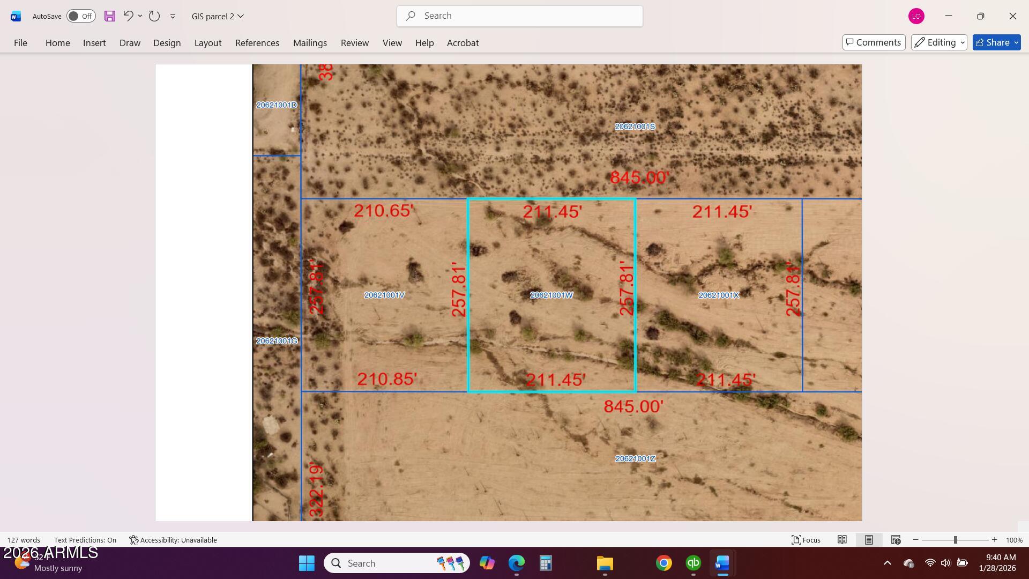The width and height of the screenshot is (1029, 579).
Task: Click inside the Word search box
Action: tap(519, 16)
